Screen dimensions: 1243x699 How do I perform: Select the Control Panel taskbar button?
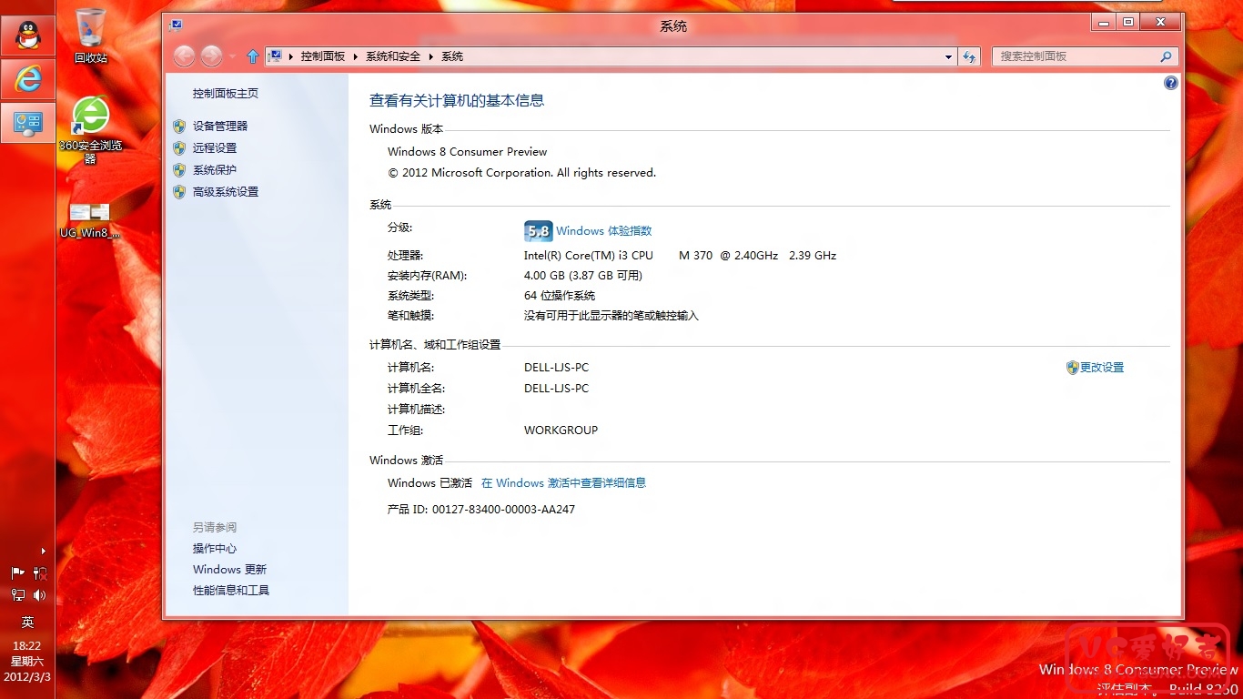click(27, 123)
